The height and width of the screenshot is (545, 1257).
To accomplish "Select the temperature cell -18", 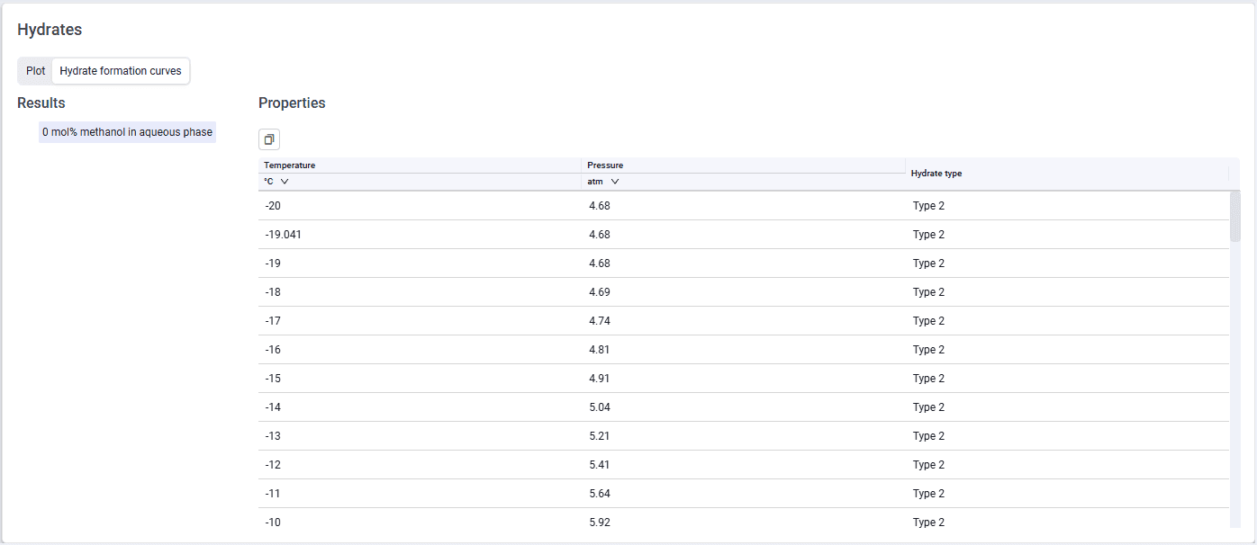I will click(x=420, y=292).
